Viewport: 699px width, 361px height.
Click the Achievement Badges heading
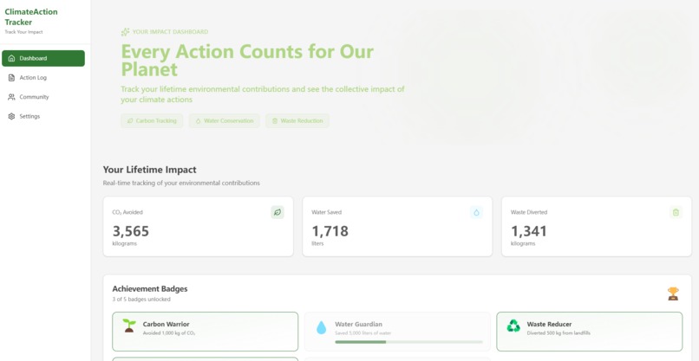[x=150, y=289]
